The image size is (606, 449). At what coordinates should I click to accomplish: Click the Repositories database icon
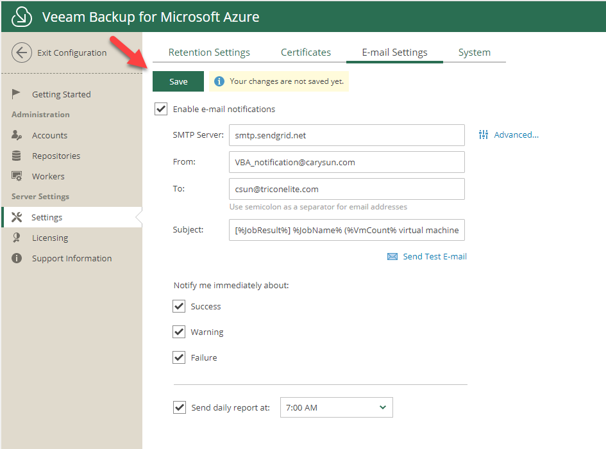[16, 156]
